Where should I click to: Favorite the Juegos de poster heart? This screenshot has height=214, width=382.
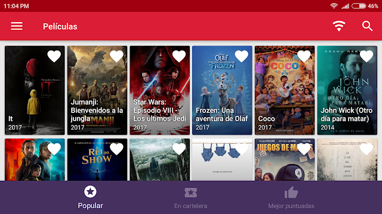(x=304, y=149)
